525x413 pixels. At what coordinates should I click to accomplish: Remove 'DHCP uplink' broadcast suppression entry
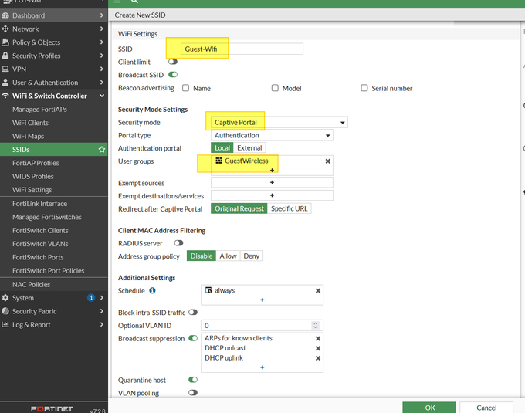317,358
